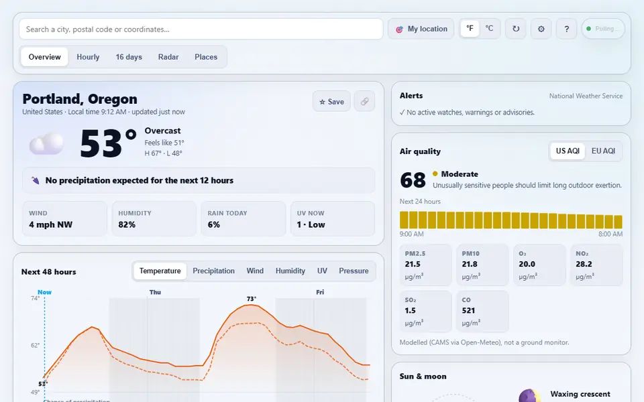644x402 pixels.
Task: Open settings with the gear icon
Action: pos(541,29)
